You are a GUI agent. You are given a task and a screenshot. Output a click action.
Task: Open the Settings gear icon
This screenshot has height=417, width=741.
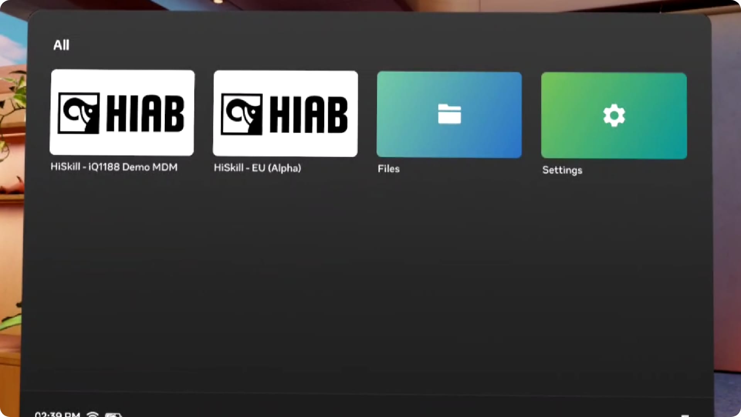click(614, 115)
